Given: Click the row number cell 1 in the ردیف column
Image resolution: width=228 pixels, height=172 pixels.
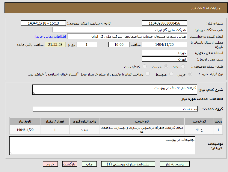Looking at the screenshot, I should click(218, 130).
